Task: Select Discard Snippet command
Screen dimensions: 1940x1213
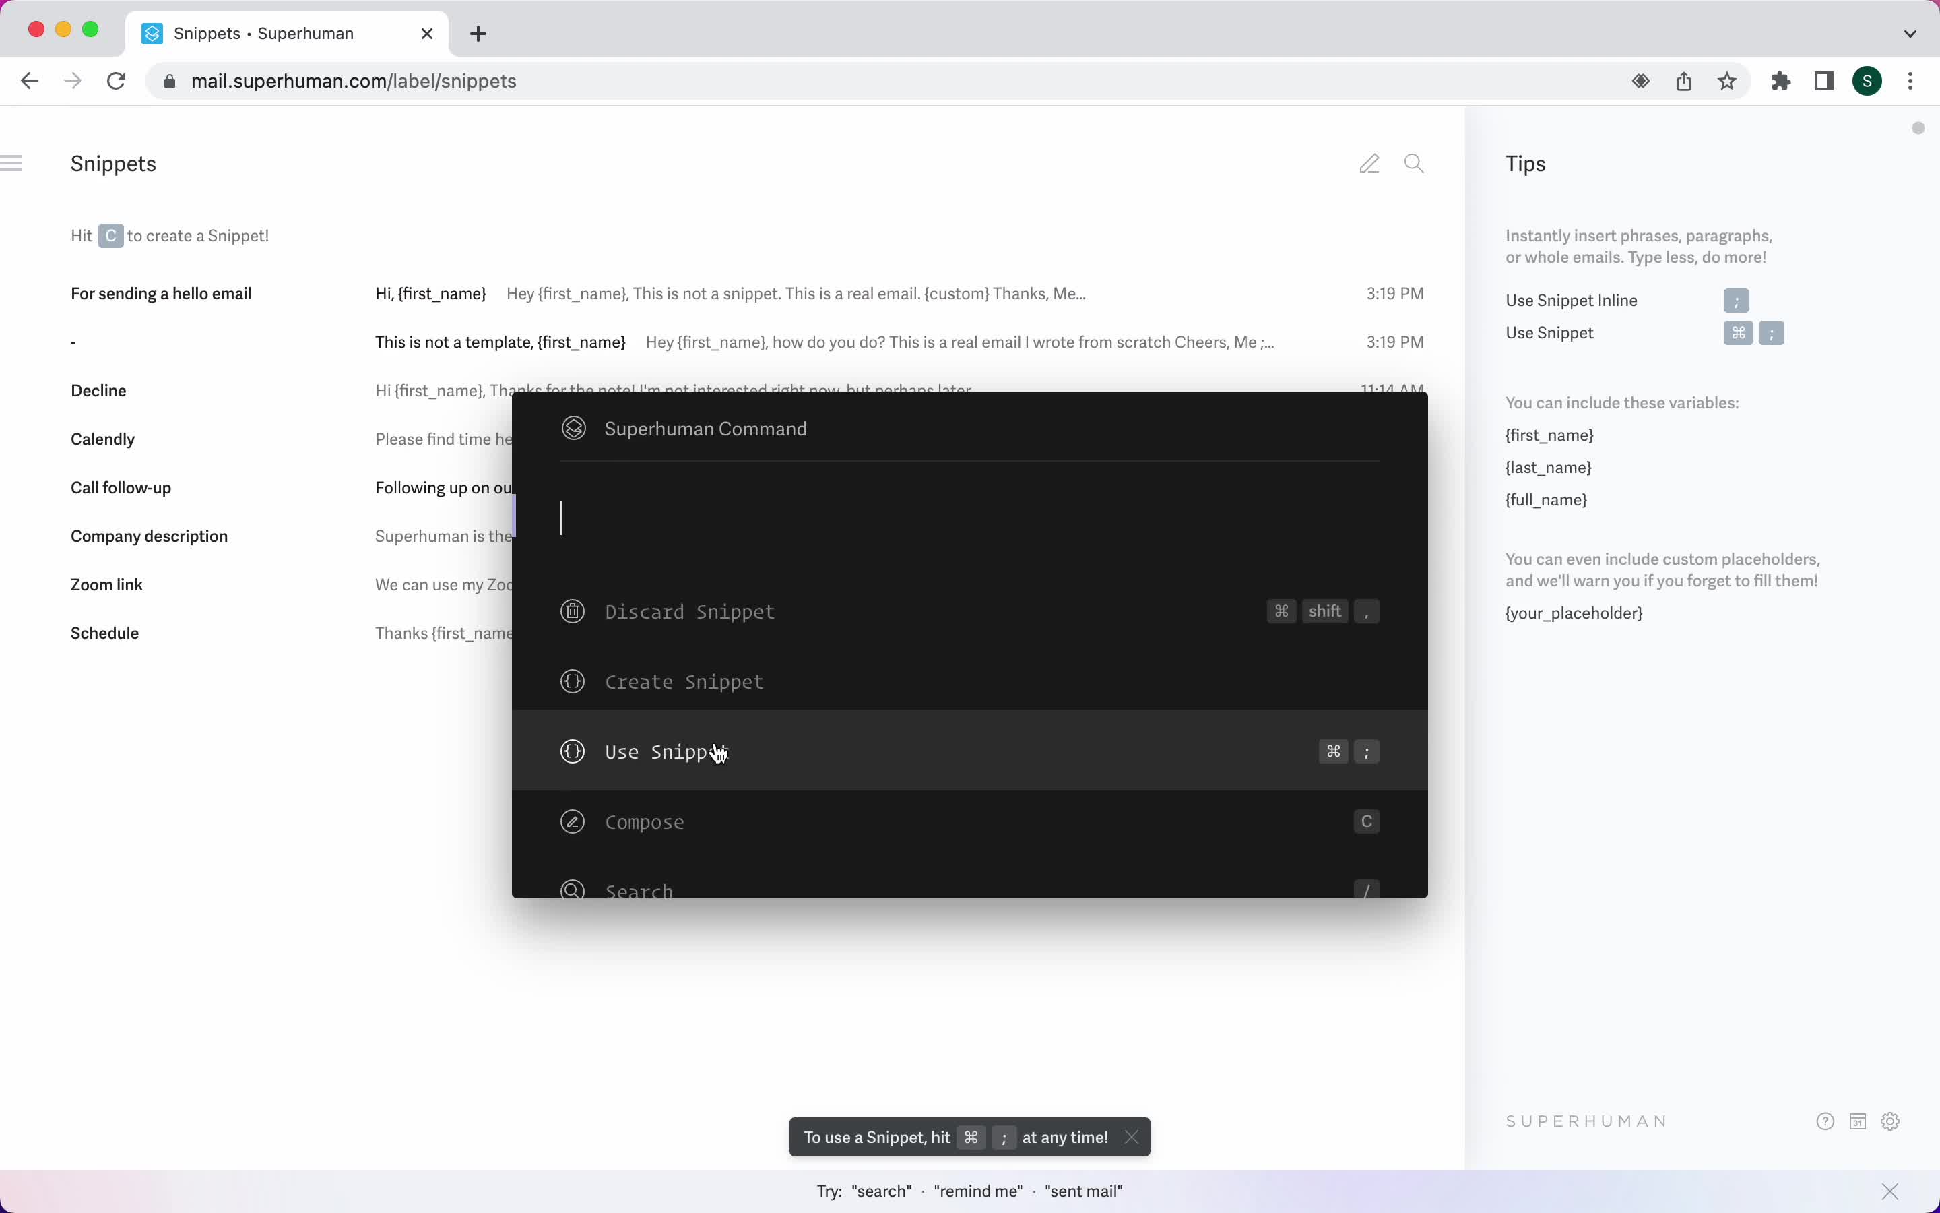Action: pyautogui.click(x=969, y=611)
